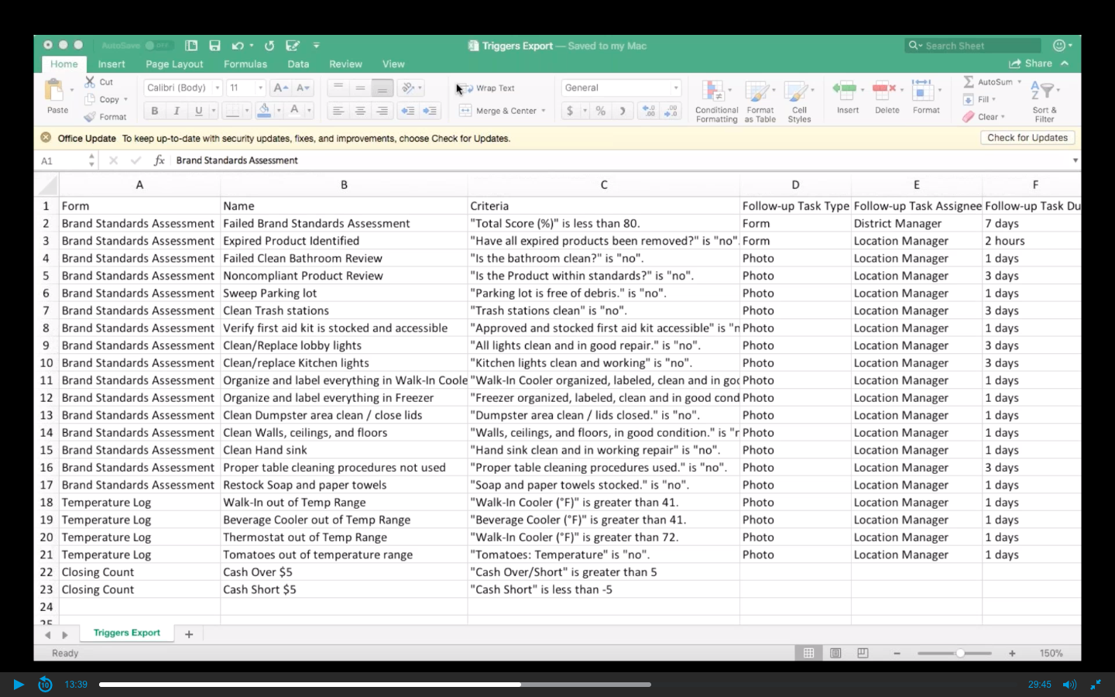Viewport: 1115px width, 697px height.
Task: Click Check for Updates
Action: point(1028,138)
